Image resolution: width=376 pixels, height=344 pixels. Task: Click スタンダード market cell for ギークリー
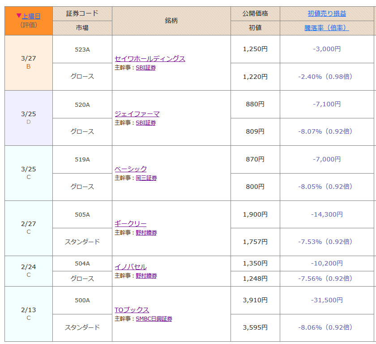pos(82,242)
